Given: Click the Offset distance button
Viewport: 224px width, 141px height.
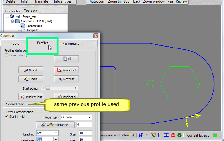Looking at the screenshot, I should coord(55,125).
